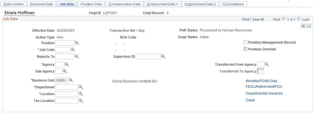Open the Department lookup magnifier icon
Image resolution: width=314 pixels, height=113 pixels.
tap(81, 87)
